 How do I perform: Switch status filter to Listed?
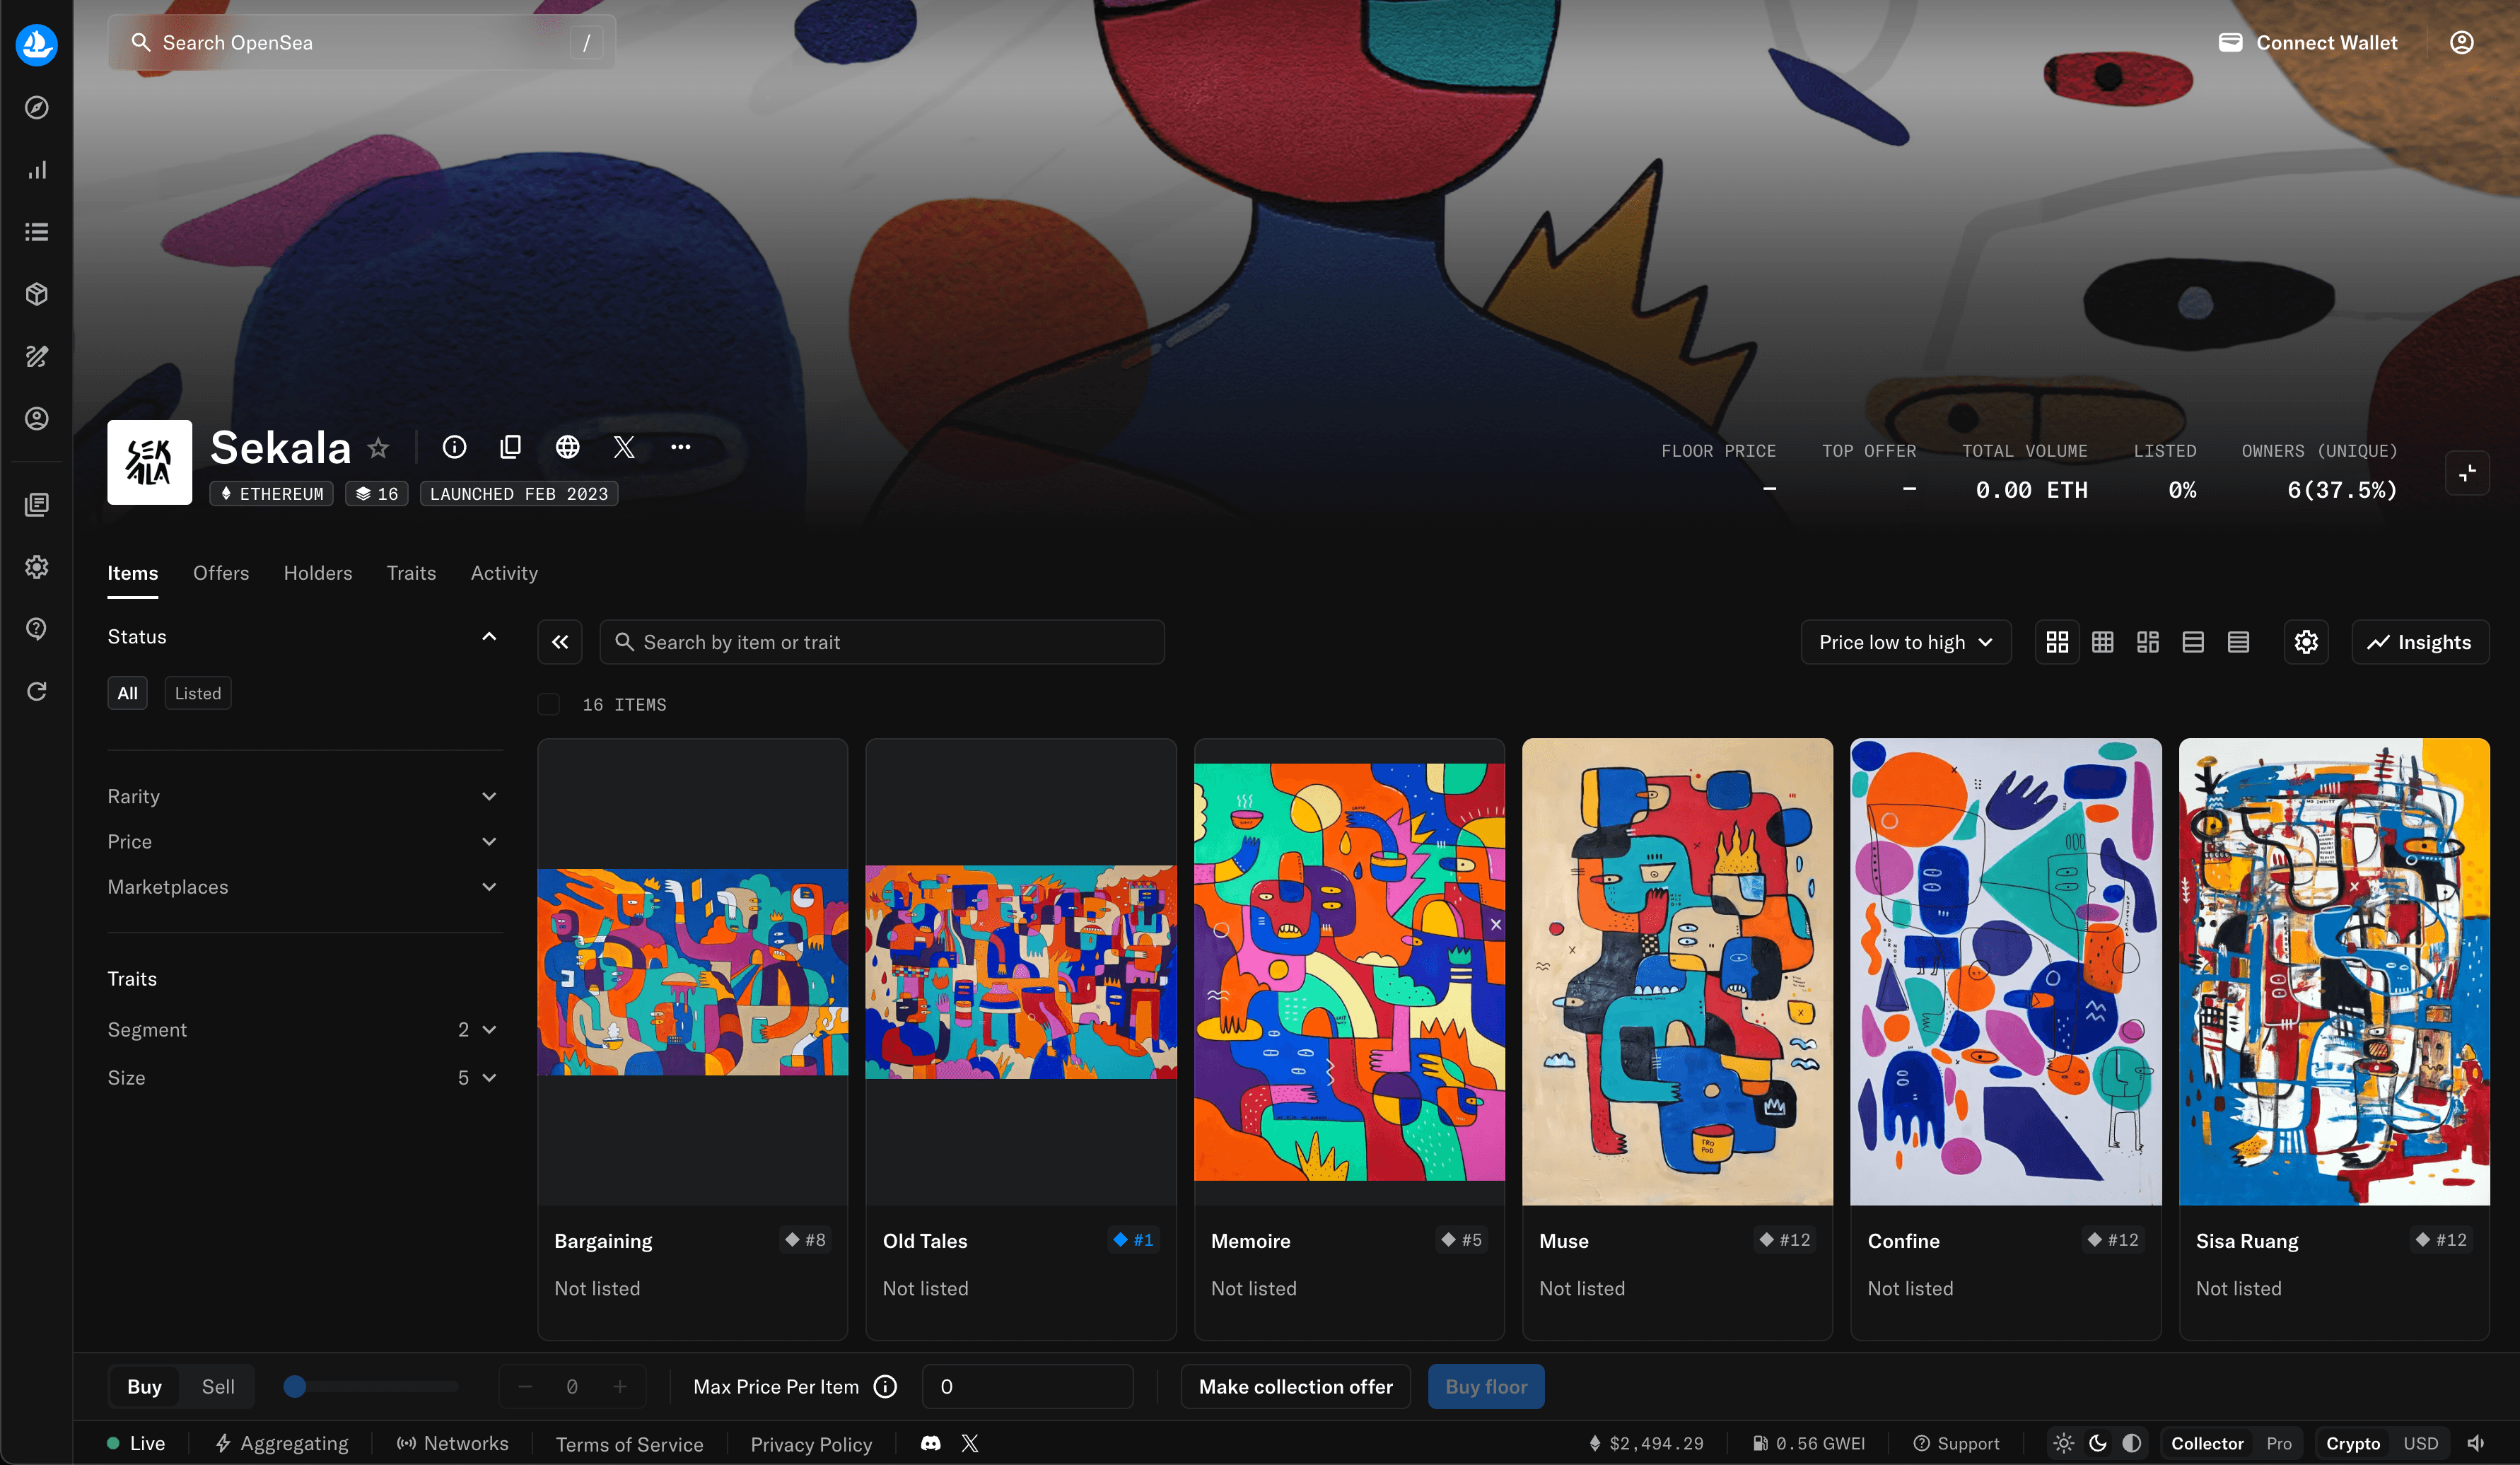[x=197, y=692]
